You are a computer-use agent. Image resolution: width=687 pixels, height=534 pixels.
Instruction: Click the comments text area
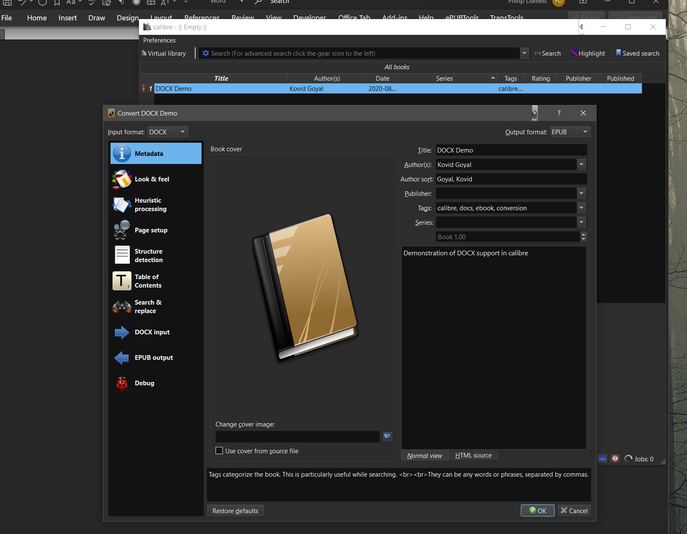tap(494, 348)
